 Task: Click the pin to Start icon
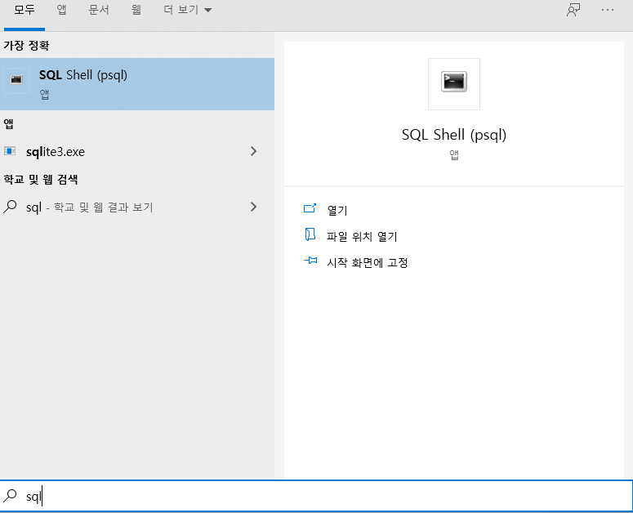tap(310, 261)
